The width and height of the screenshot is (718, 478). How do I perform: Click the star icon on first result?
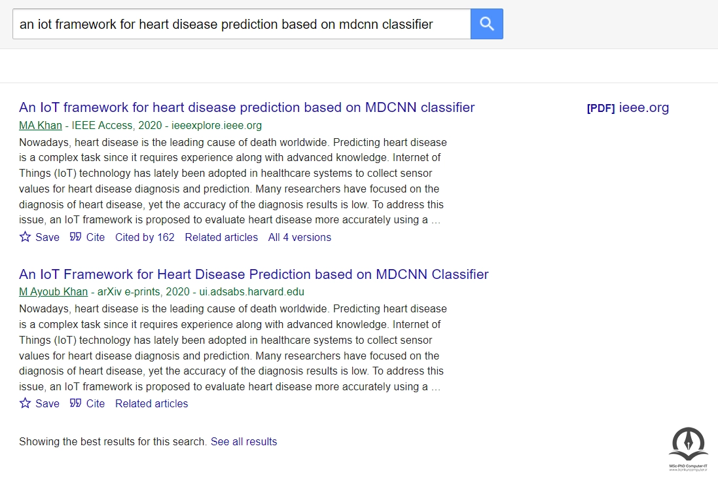[x=26, y=237]
